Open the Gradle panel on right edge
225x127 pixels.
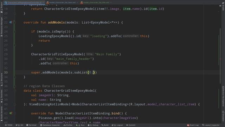coord(223,6)
